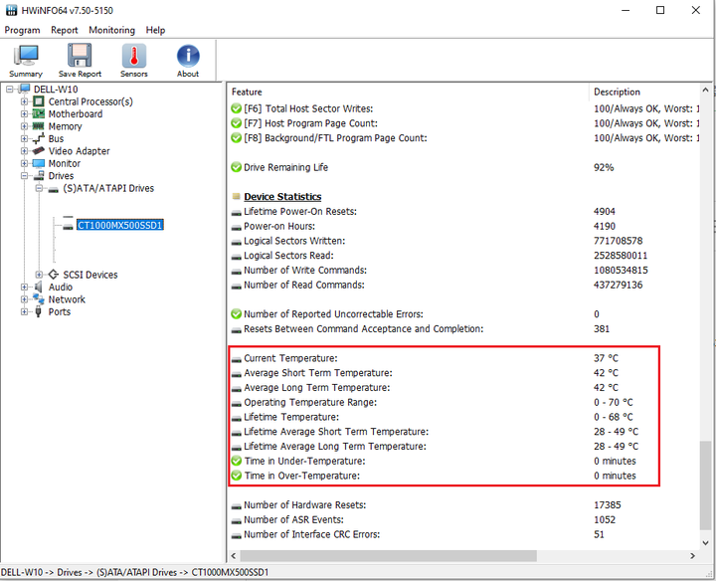The height and width of the screenshot is (581, 716).
Task: Select the Ports tree item
Action: (x=60, y=311)
